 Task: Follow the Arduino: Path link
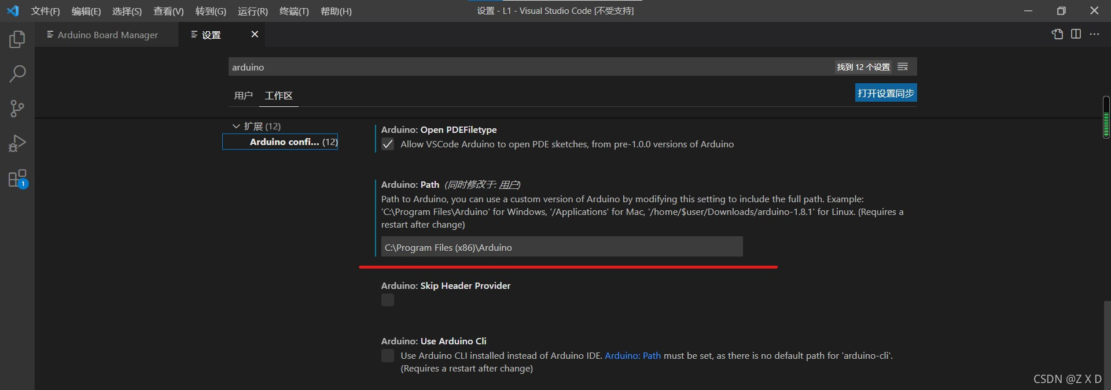632,356
